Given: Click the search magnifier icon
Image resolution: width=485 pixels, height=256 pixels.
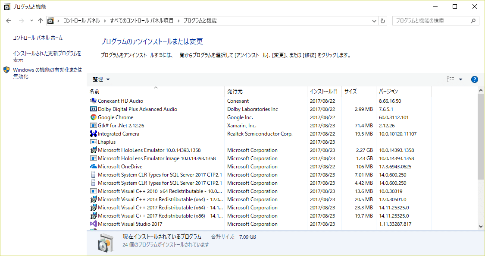Looking at the screenshot, I should coord(473,21).
